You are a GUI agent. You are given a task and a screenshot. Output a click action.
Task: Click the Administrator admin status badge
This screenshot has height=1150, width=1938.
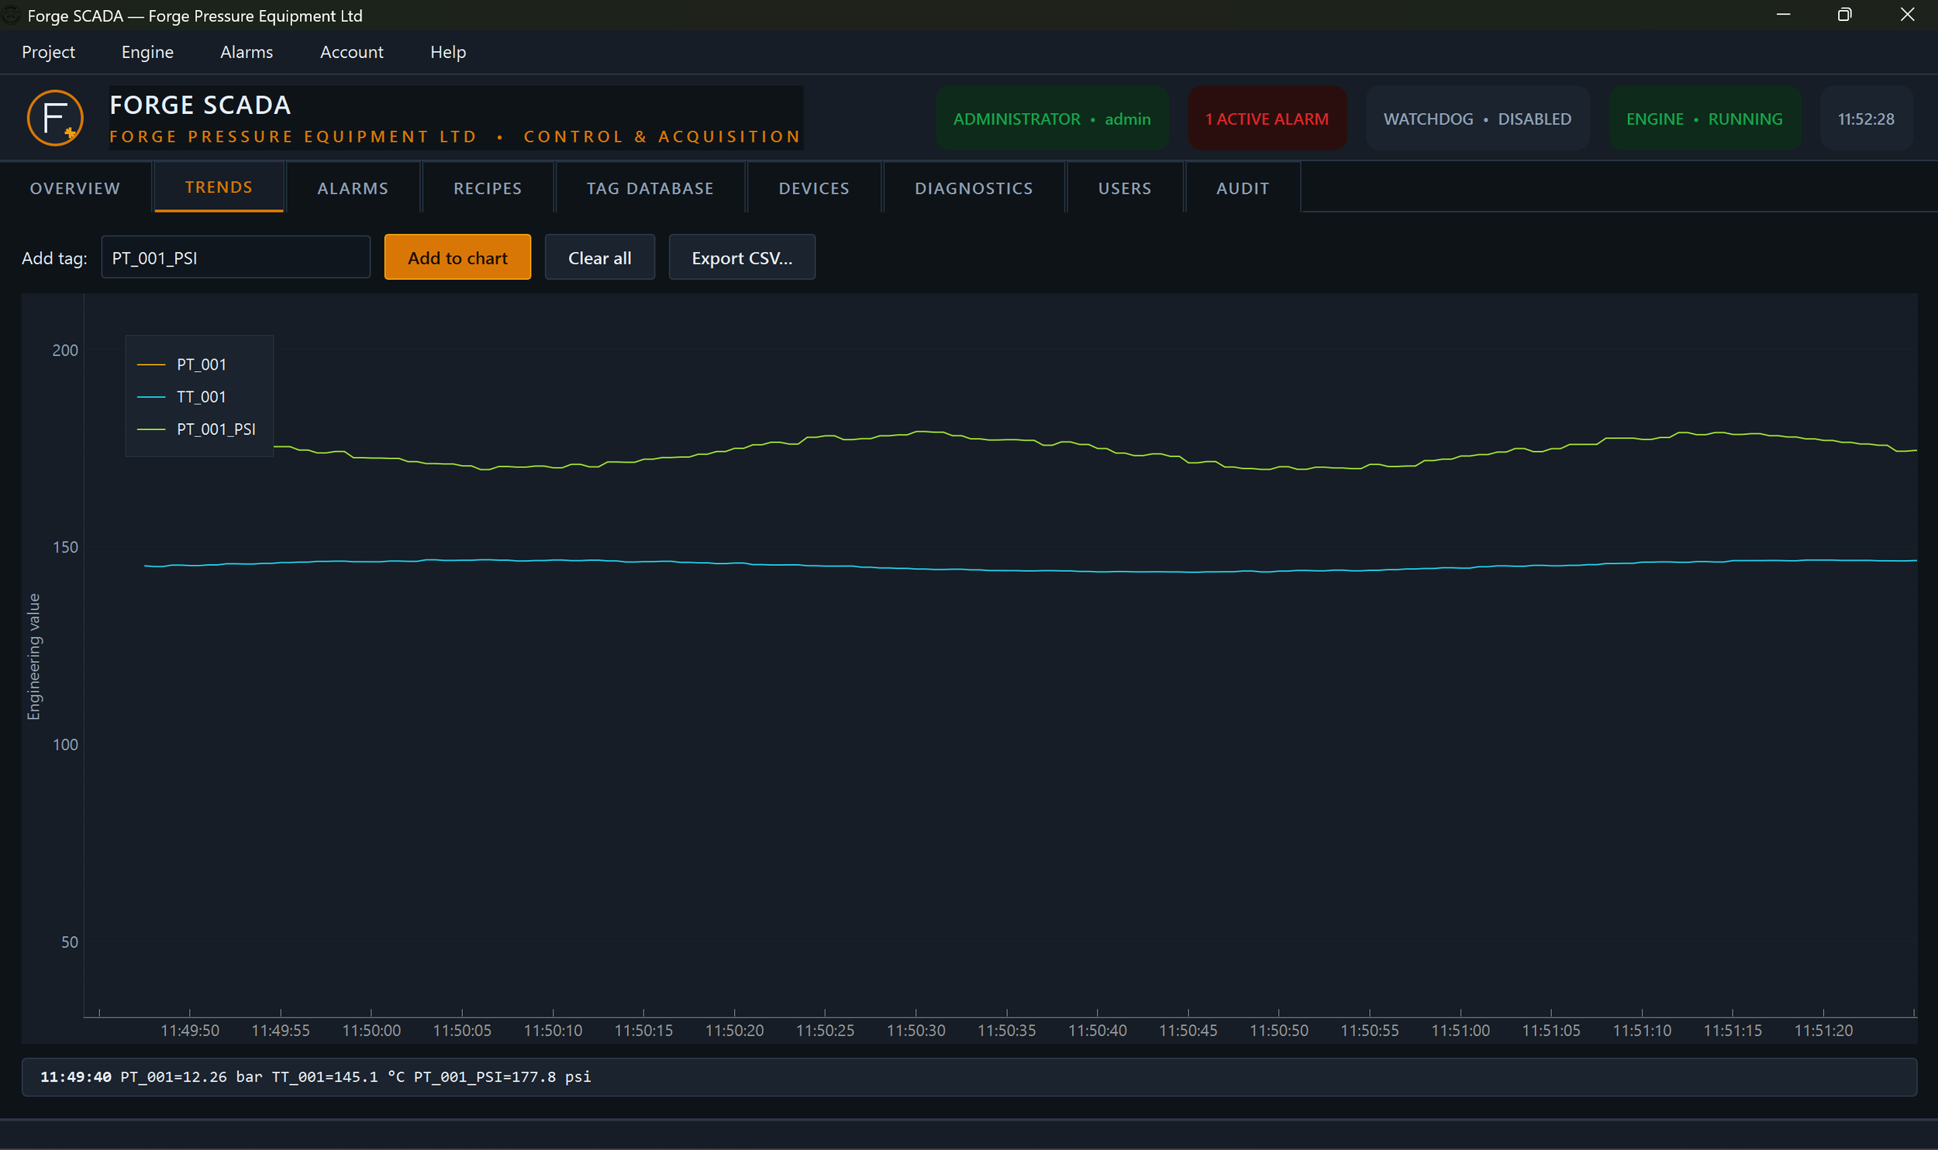(x=1052, y=119)
